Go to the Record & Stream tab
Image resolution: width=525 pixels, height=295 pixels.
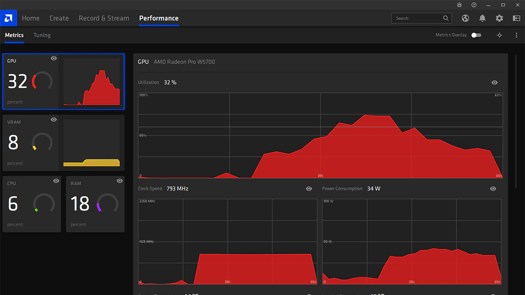[104, 18]
